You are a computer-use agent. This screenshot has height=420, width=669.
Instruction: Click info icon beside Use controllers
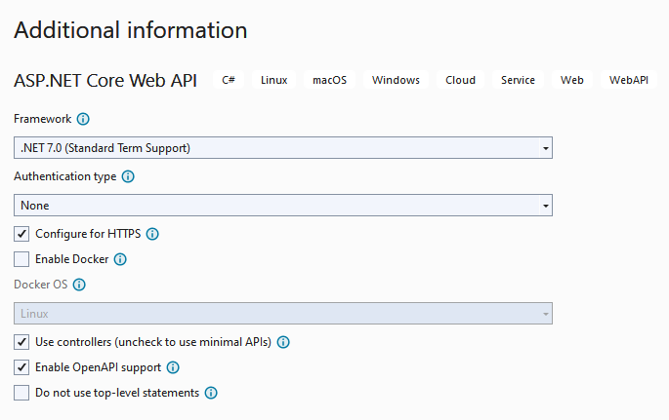[x=284, y=342]
